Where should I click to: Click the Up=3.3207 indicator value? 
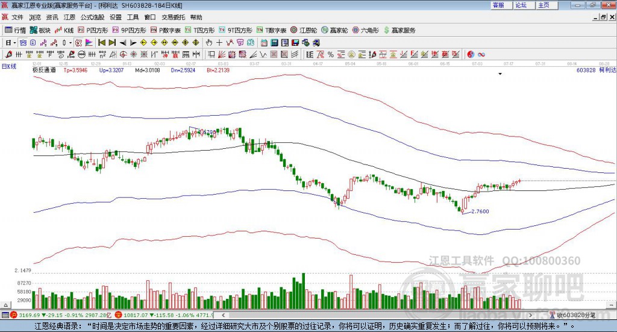(x=111, y=70)
